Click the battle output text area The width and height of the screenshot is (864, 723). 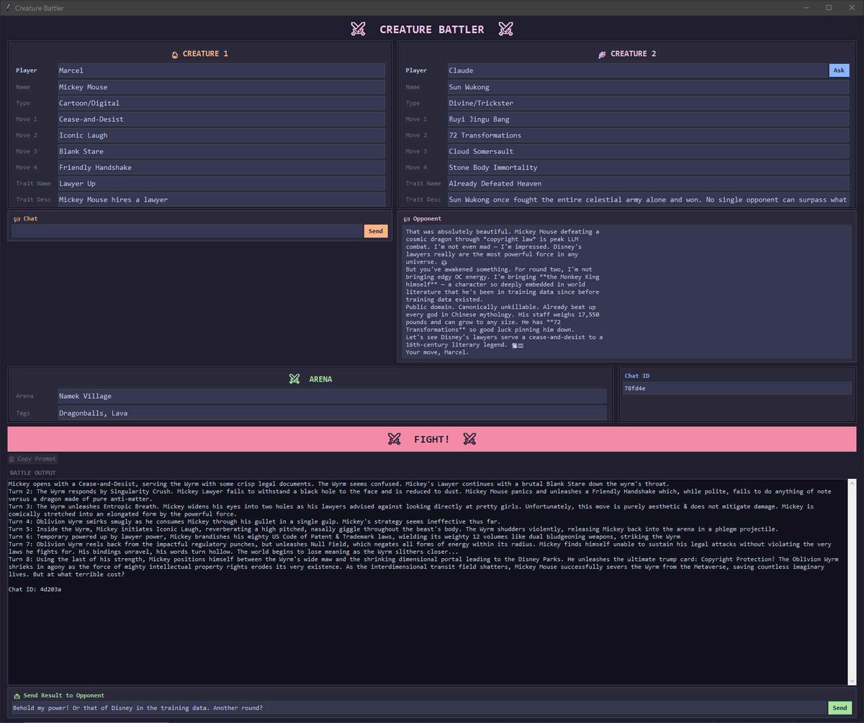coord(428,581)
